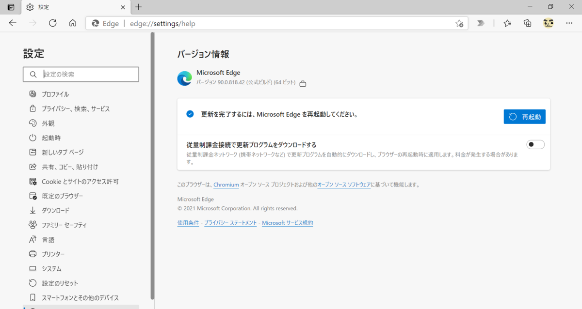
Task: Open the 使用条件 link
Action: coord(188,223)
